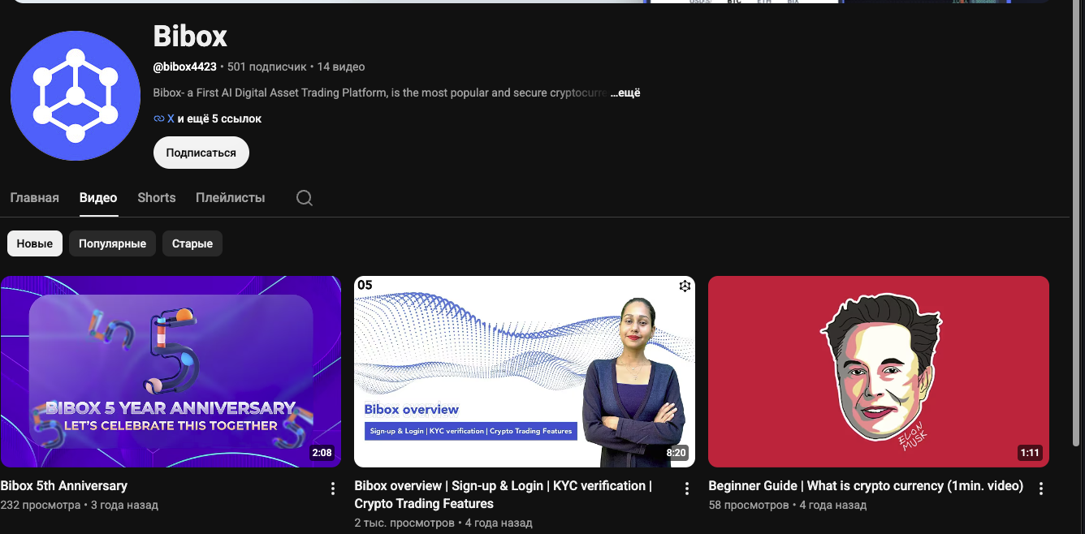Open the X link in channel links

[171, 118]
